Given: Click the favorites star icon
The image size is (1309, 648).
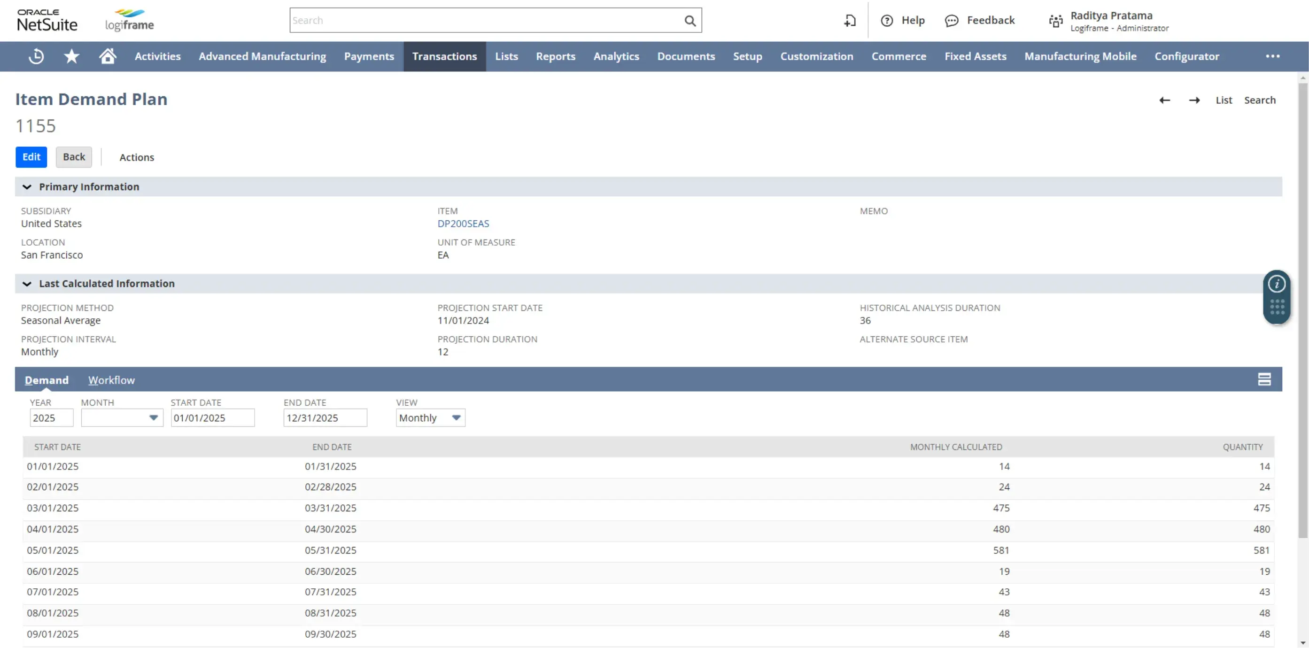Looking at the screenshot, I should (x=71, y=56).
